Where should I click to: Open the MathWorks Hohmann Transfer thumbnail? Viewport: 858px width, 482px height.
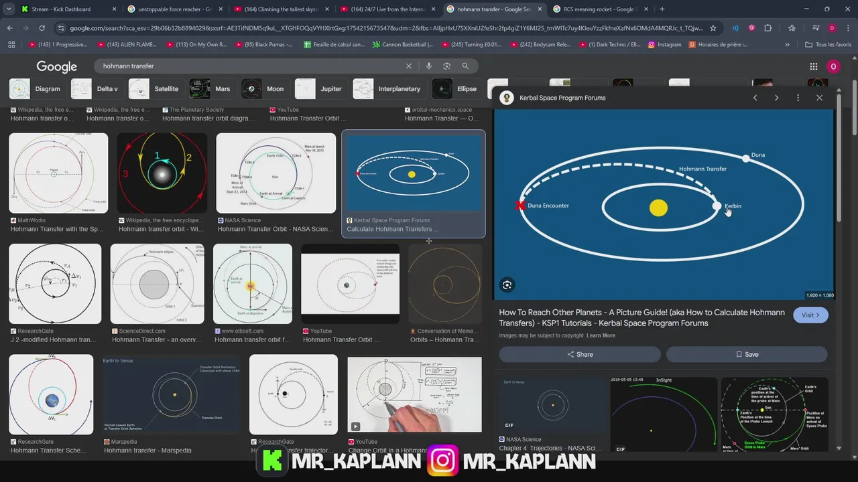pyautogui.click(x=58, y=173)
